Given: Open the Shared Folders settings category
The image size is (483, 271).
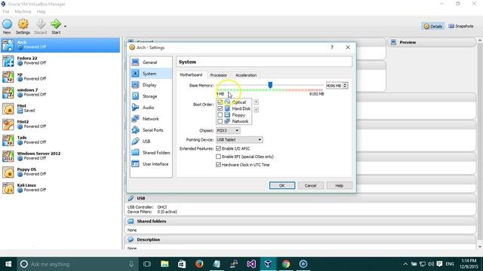Looking at the screenshot, I should [151, 153].
